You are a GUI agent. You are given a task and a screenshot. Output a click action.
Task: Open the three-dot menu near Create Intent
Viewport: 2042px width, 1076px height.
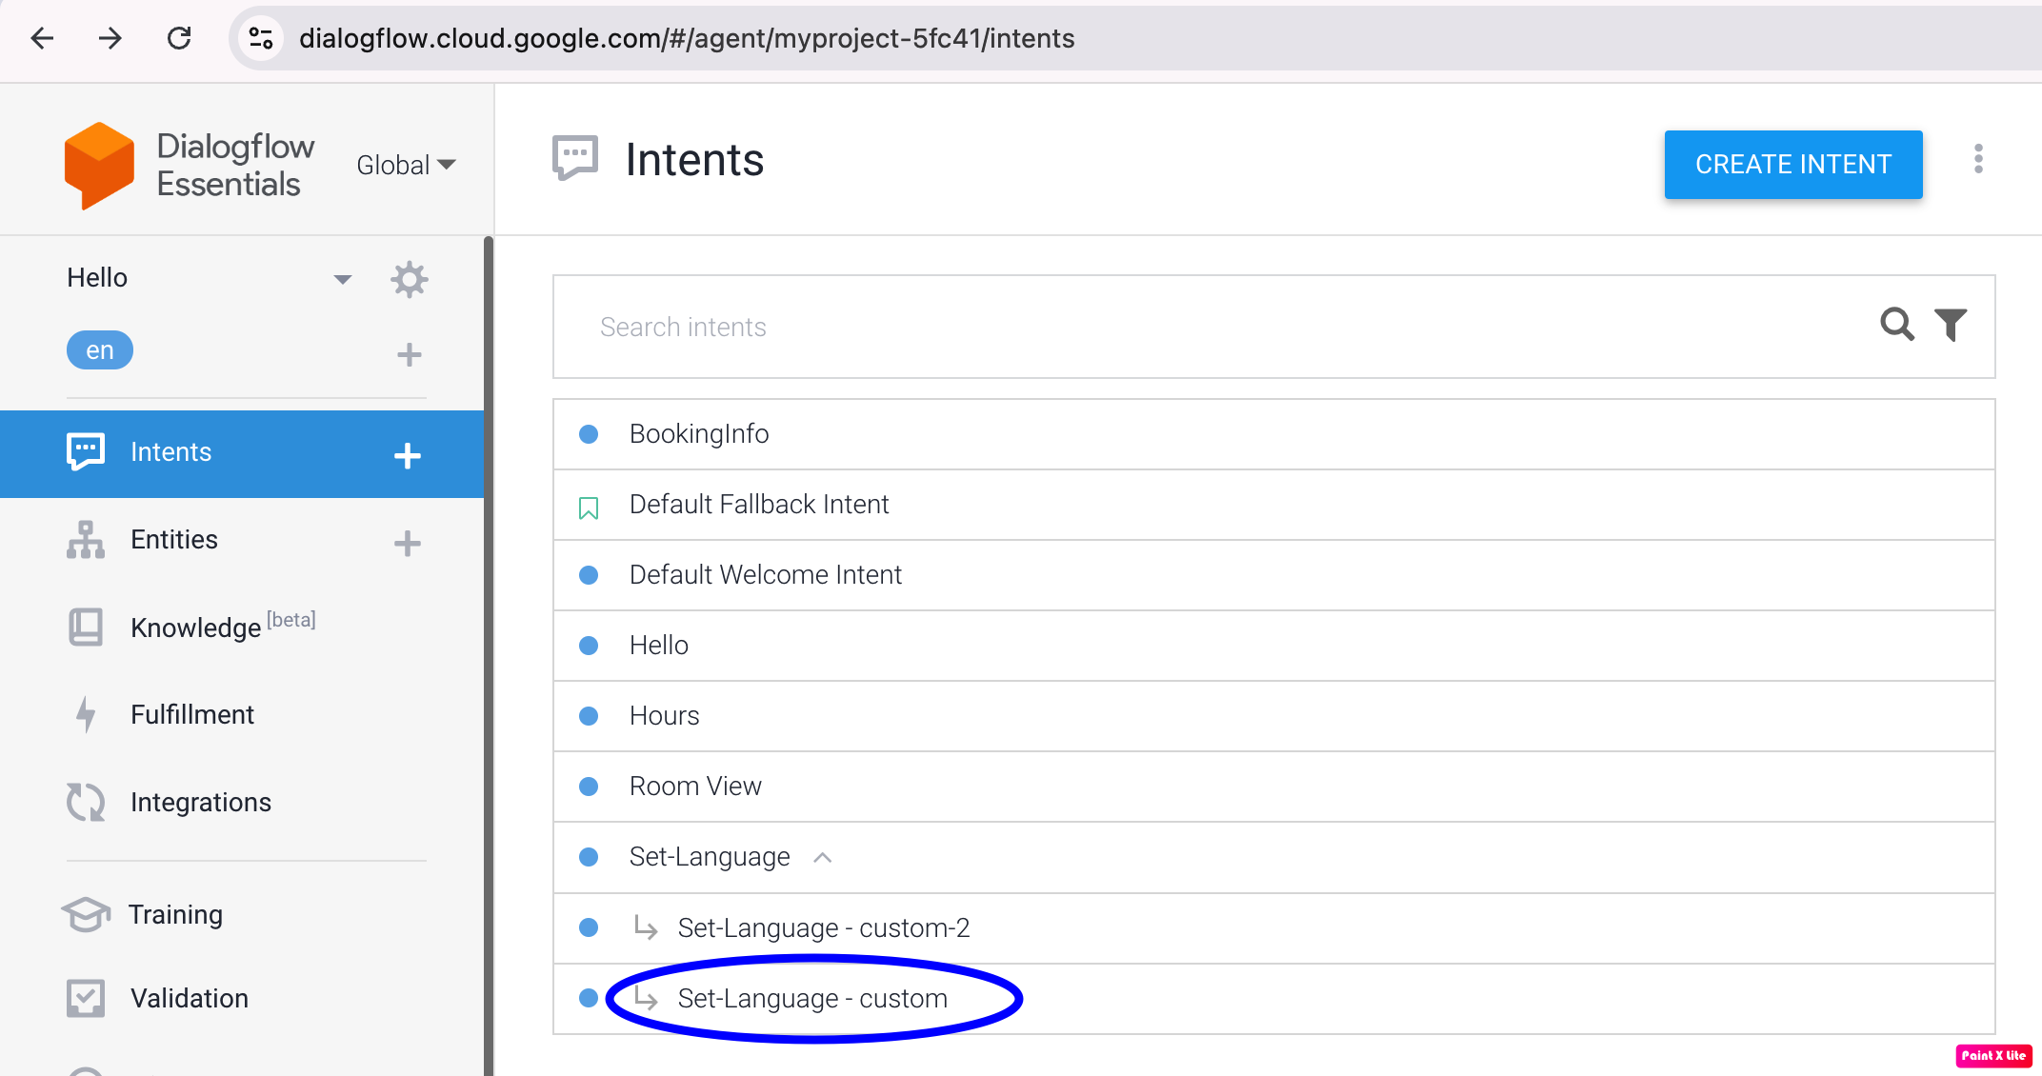(x=1979, y=160)
